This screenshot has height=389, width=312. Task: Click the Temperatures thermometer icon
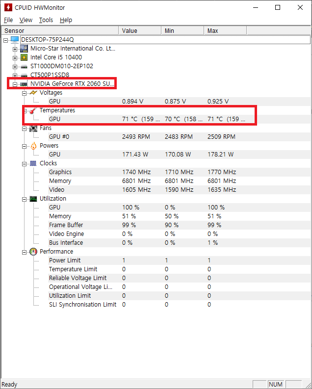[x=33, y=110]
